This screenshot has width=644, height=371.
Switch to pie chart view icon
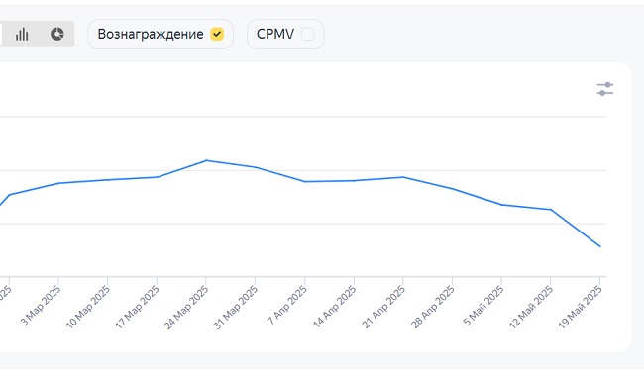[x=57, y=34]
